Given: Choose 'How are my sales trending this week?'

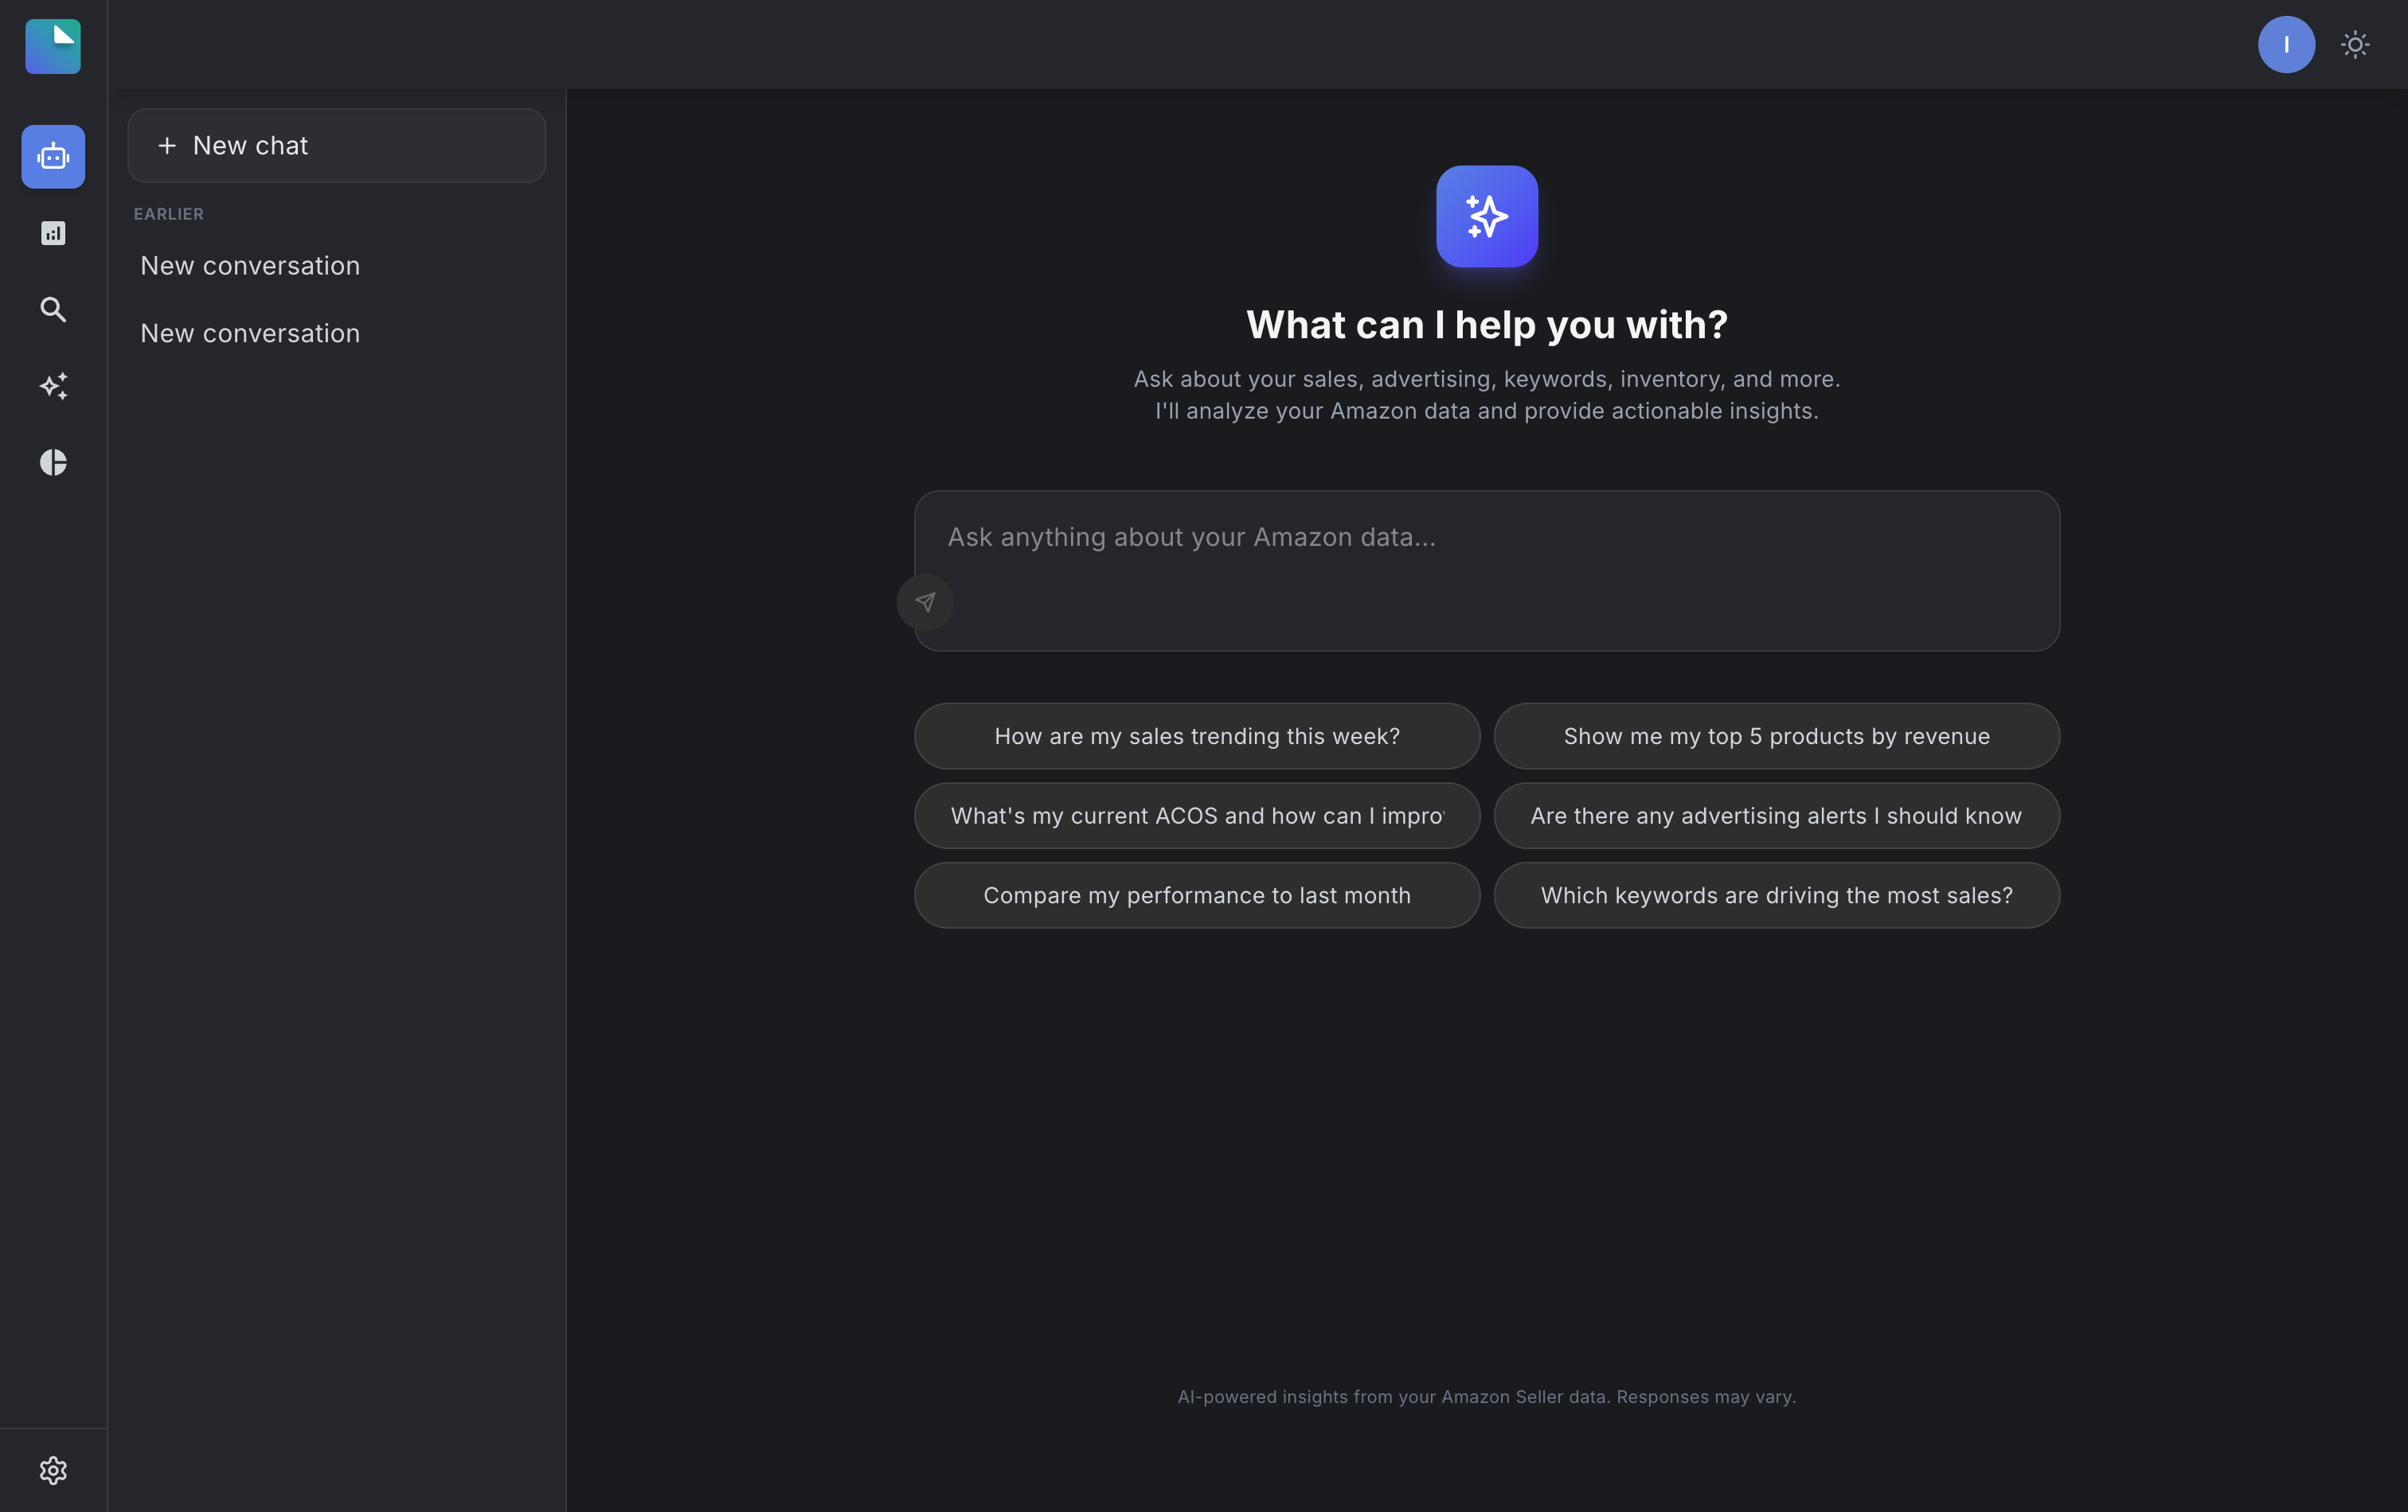Looking at the screenshot, I should [1197, 737].
